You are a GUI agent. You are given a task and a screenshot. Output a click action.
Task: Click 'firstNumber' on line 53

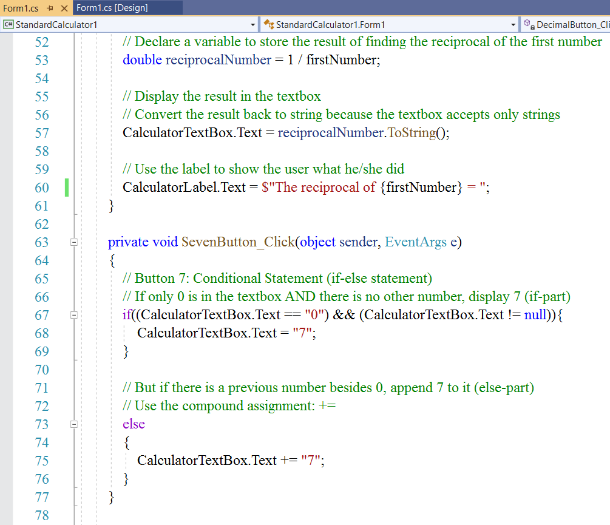pyautogui.click(x=341, y=60)
